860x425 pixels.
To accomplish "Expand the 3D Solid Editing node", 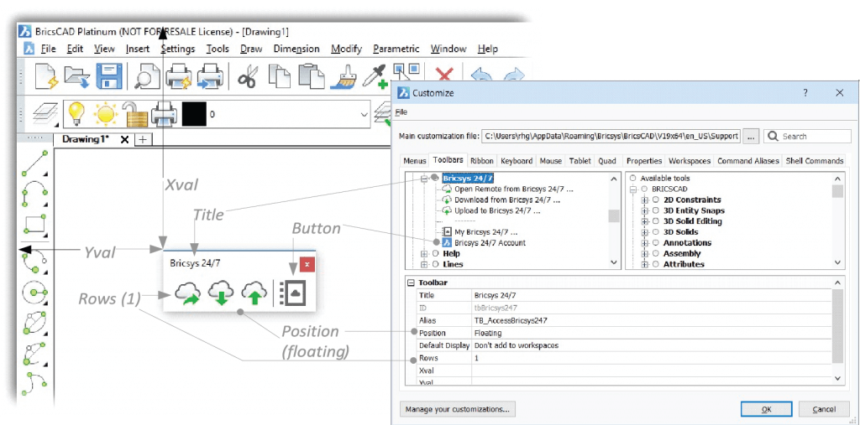I will click(644, 221).
